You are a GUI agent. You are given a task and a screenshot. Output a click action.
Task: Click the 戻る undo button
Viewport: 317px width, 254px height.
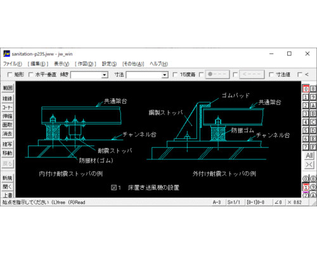(x=8, y=164)
